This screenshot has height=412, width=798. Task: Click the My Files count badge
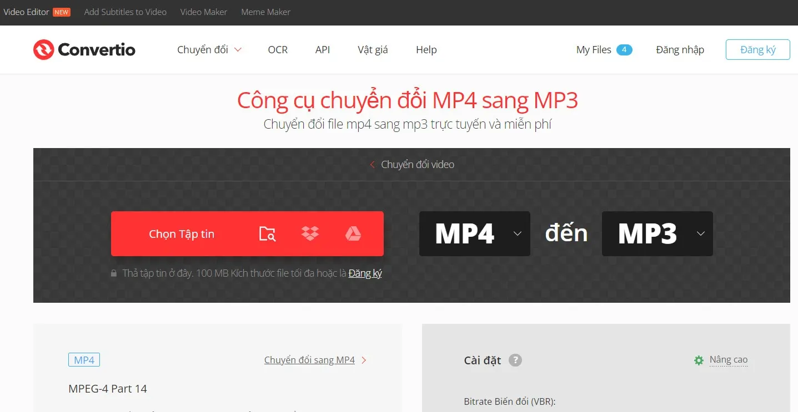point(624,50)
